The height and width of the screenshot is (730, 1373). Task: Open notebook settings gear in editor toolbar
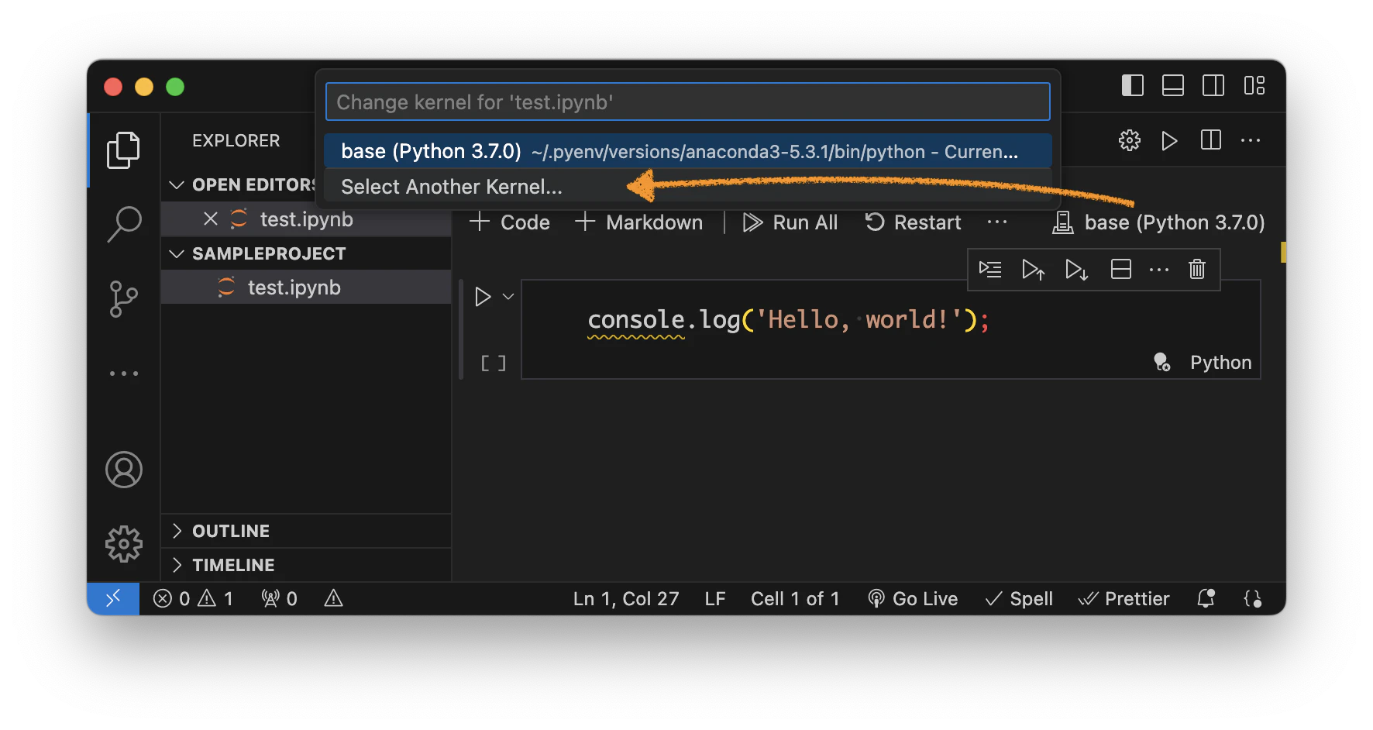point(1130,140)
